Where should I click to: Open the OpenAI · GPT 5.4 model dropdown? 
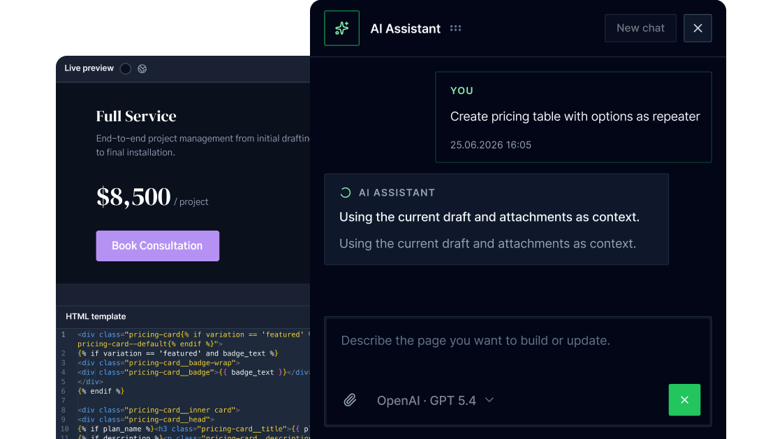[436, 400]
